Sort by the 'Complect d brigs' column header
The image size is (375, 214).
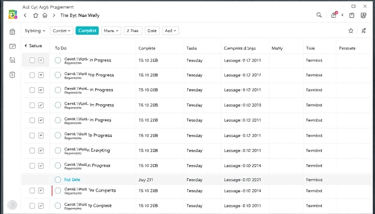pos(240,48)
